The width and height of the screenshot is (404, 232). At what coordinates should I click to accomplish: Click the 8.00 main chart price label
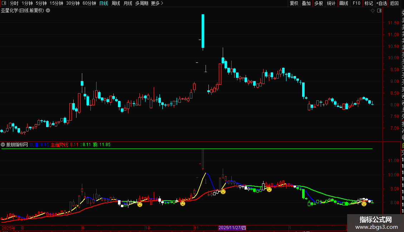pos(394,105)
